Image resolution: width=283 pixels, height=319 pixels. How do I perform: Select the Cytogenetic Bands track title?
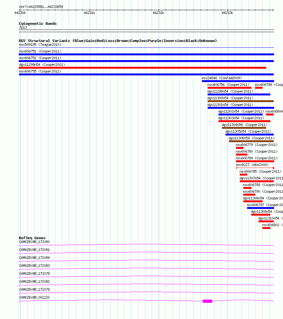(x=38, y=24)
